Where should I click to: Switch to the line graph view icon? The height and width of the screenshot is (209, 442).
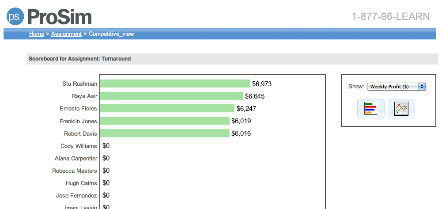(x=401, y=108)
